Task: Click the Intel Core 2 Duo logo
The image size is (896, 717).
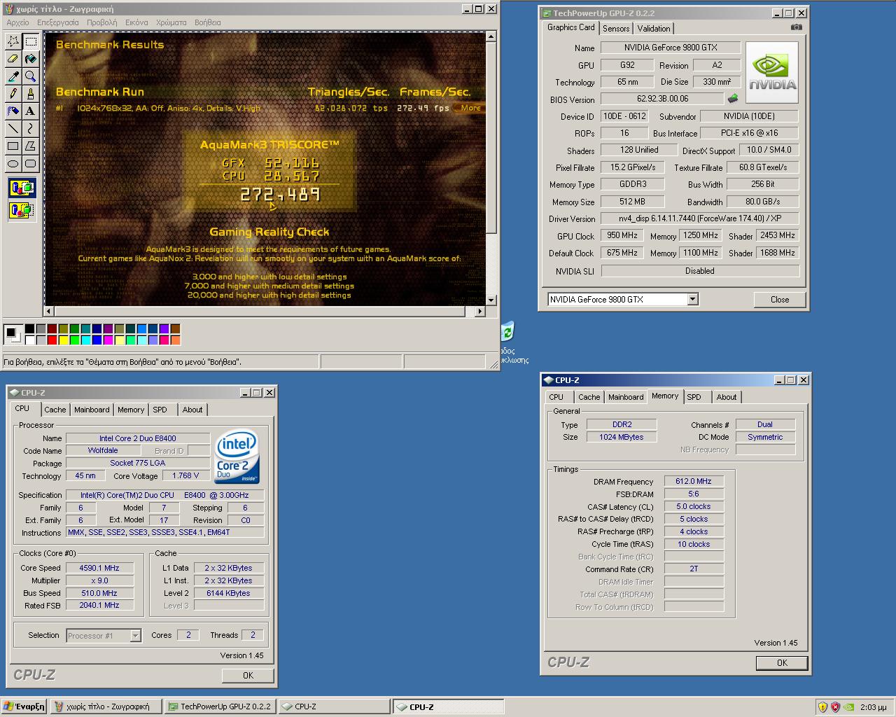Action: [x=237, y=457]
